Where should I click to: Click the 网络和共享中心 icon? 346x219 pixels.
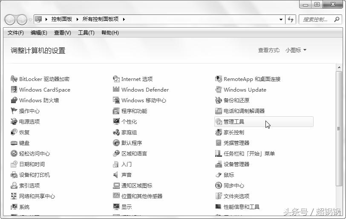click(14, 196)
